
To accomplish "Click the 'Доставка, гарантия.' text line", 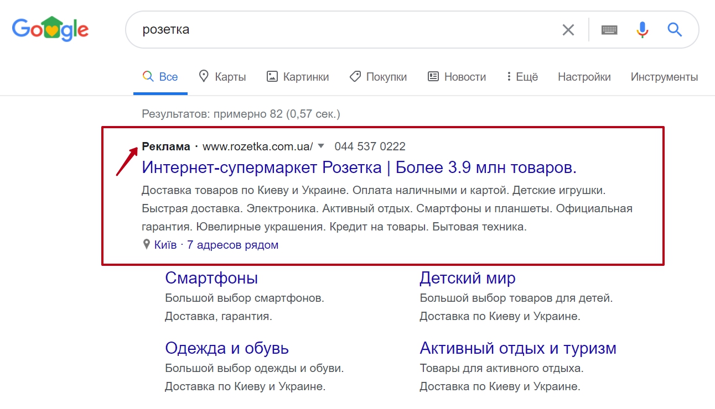I will pyautogui.click(x=219, y=317).
